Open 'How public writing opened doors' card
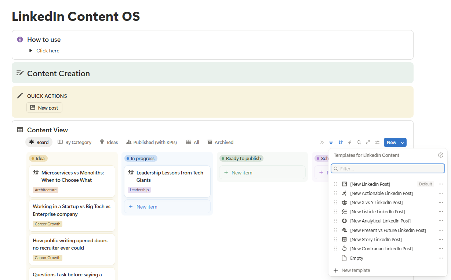The image size is (451, 280). 72,249
